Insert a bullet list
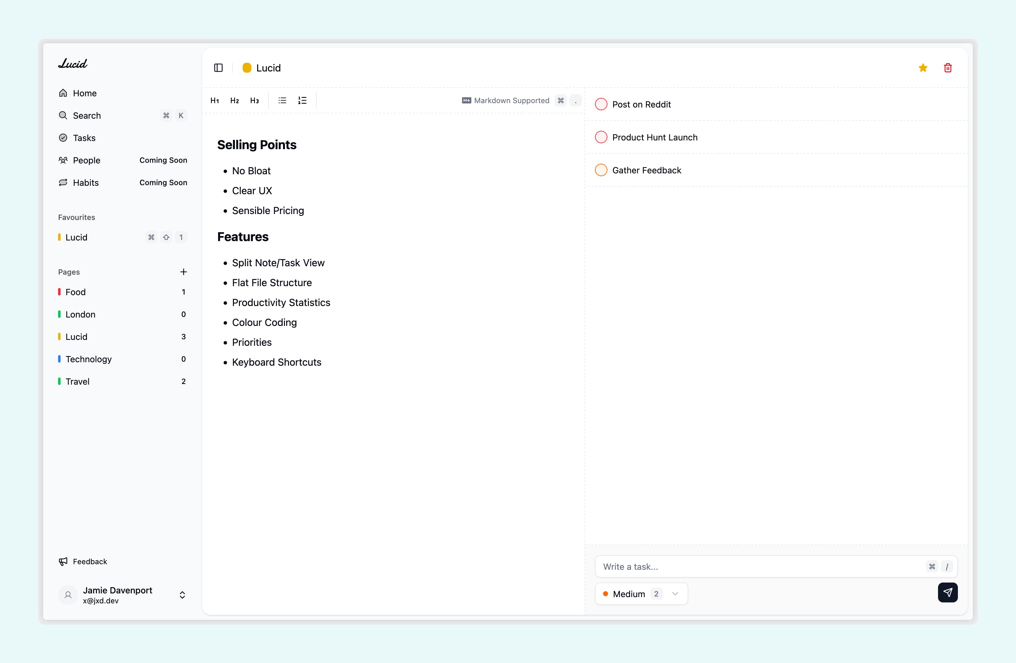 tap(282, 101)
